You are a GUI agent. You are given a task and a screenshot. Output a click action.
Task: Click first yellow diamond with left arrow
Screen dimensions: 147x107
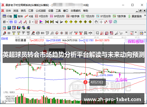point(66,22)
